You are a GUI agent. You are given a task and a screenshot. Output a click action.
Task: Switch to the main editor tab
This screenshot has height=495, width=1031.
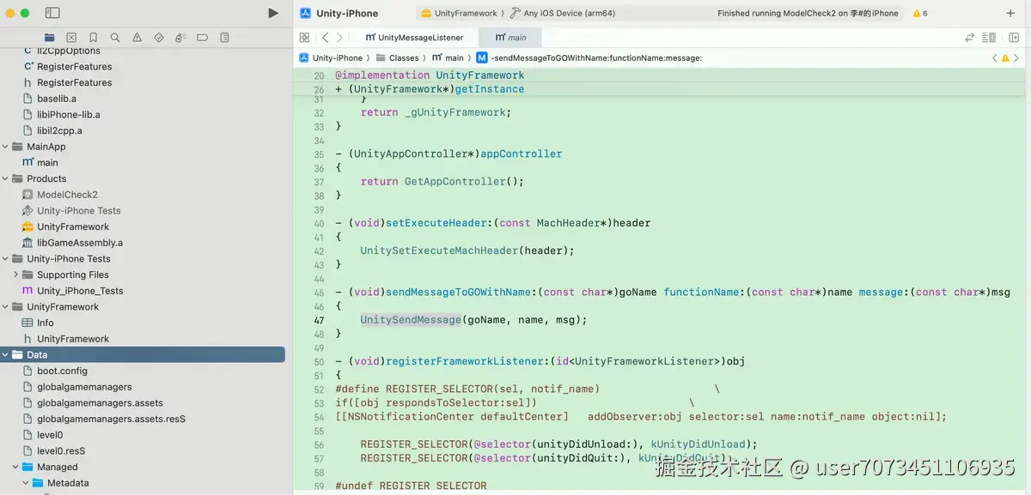pyautogui.click(x=509, y=38)
